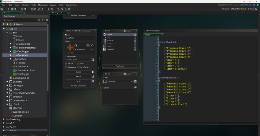Viewport: 260px width, 136px height.
Task: Open the Marketplace menu
Action: click(x=43, y=5)
